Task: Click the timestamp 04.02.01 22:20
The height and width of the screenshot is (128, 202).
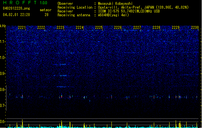Action: pos(16,15)
